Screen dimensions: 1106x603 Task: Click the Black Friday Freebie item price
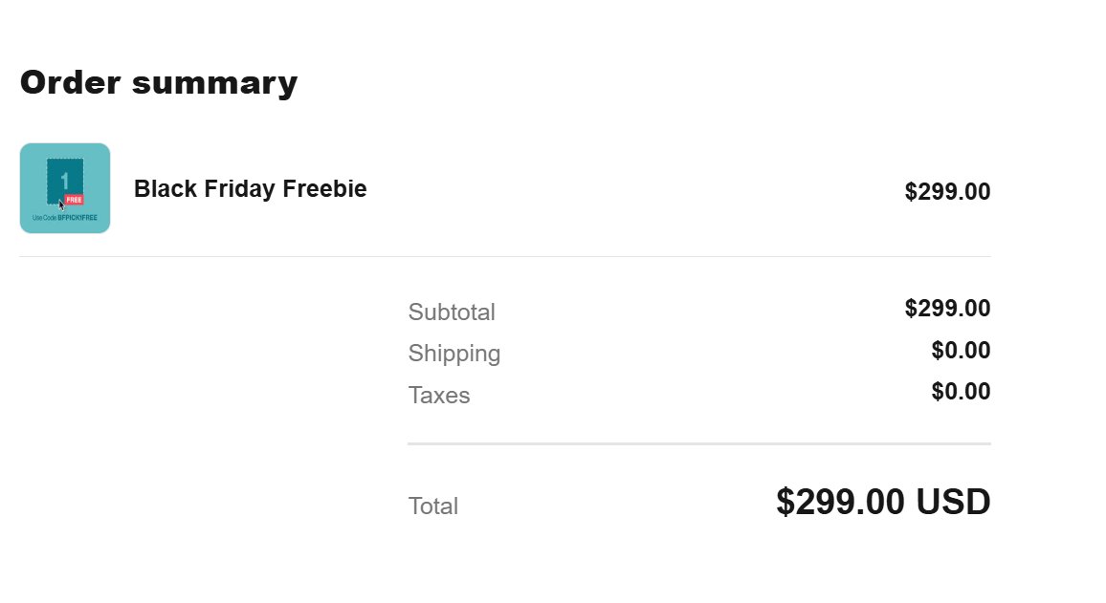947,192
